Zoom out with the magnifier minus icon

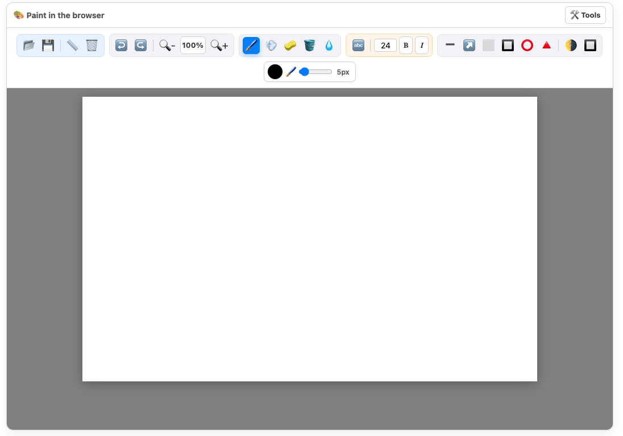[167, 46]
